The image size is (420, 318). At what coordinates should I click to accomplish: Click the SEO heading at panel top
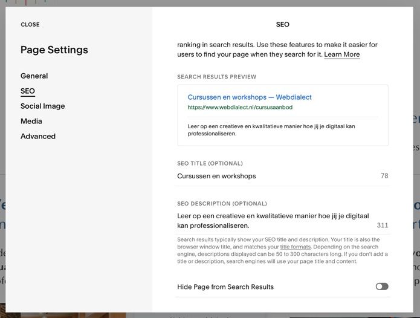tap(282, 25)
